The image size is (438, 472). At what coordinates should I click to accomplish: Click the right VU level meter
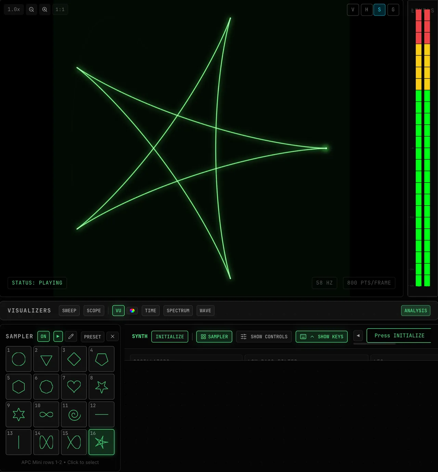[x=427, y=148]
